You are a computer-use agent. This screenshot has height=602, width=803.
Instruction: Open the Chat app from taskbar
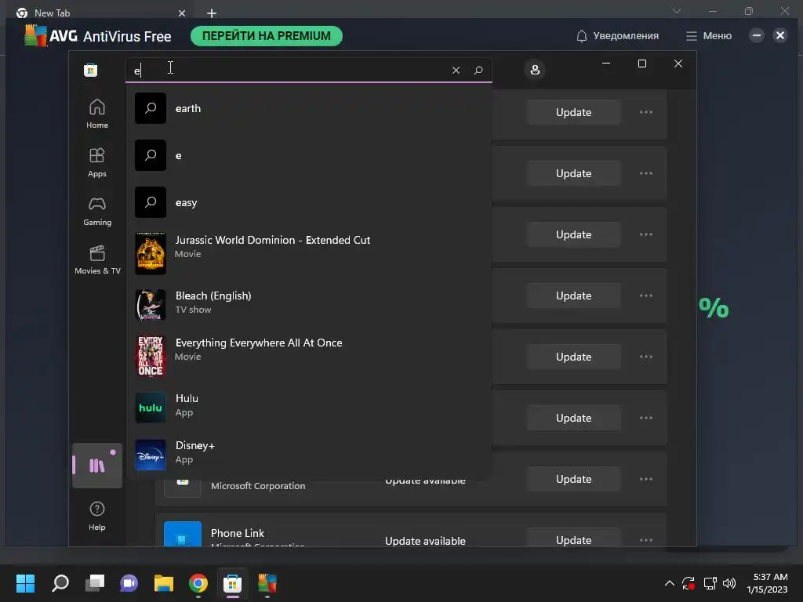(x=129, y=583)
